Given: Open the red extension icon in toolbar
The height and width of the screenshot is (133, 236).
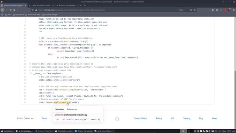Looking at the screenshot, I should (225, 10).
